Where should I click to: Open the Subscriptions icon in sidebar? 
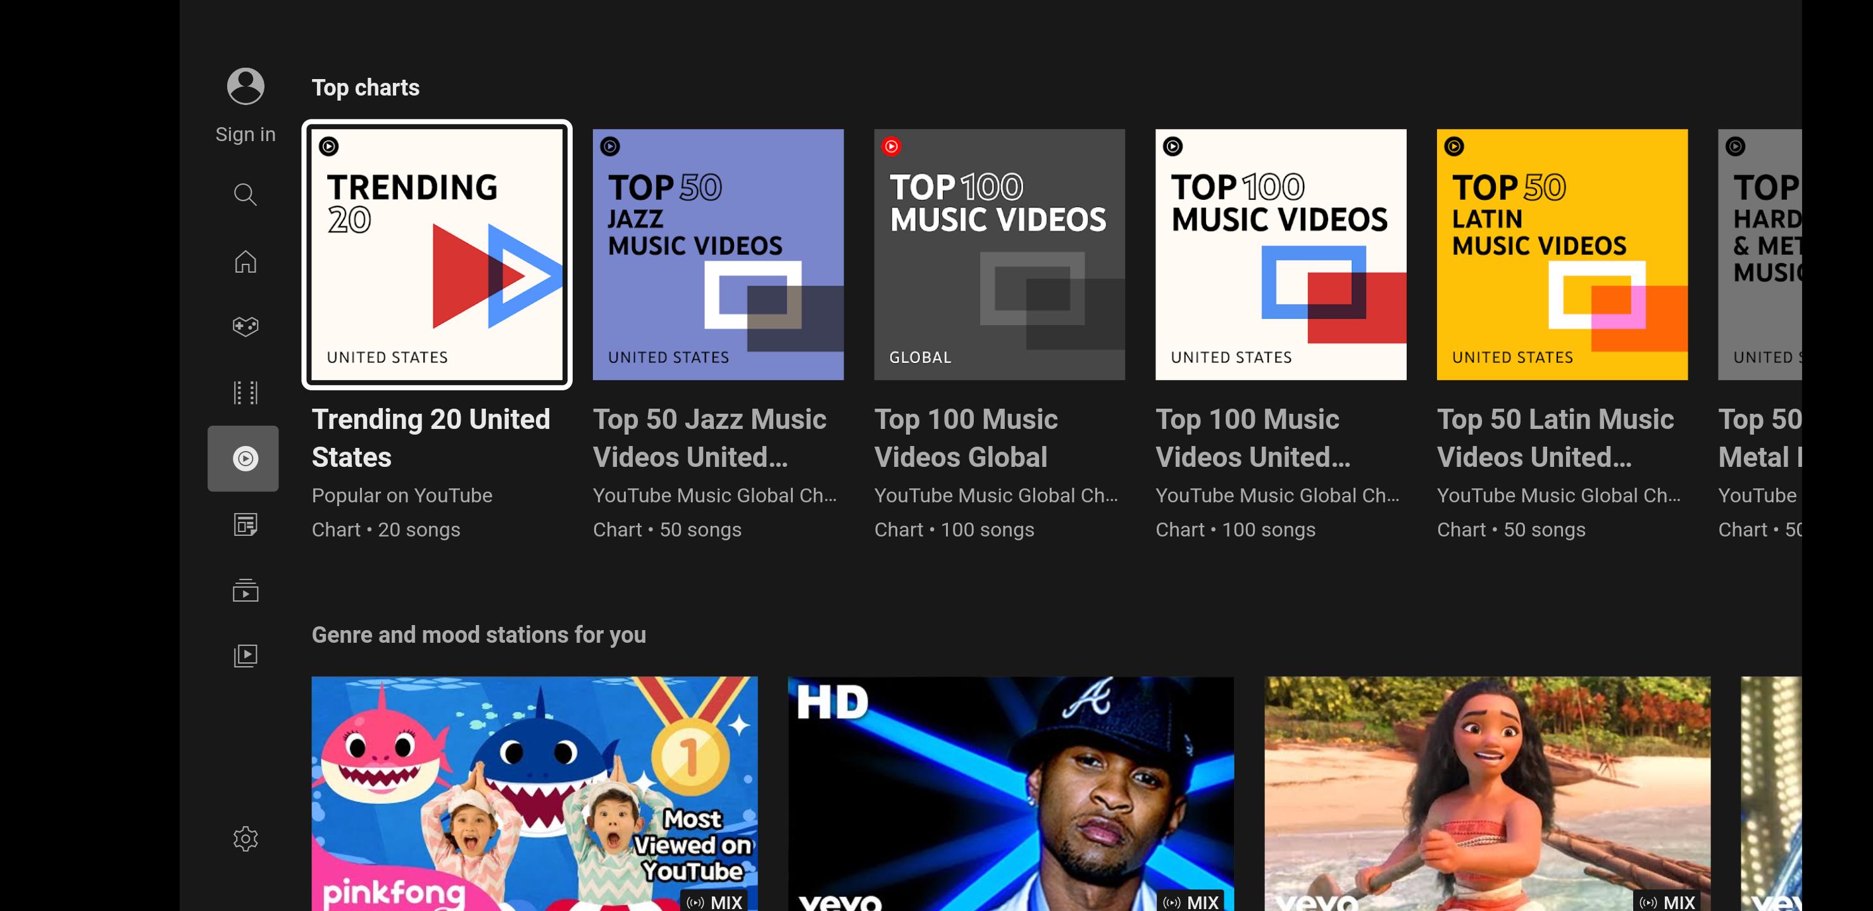pyautogui.click(x=245, y=590)
